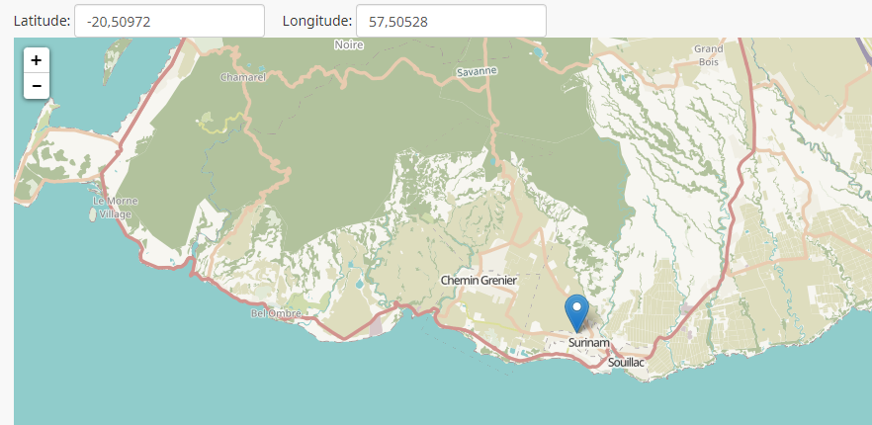
Task: Click the Longitude label text
Action: tap(316, 21)
